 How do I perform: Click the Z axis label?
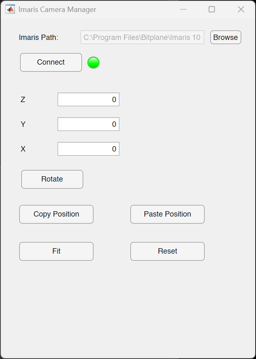(23, 100)
